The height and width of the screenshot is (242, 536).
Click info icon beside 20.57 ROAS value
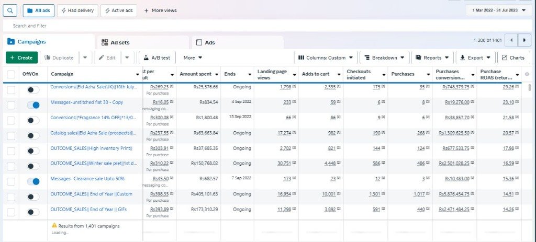click(517, 133)
